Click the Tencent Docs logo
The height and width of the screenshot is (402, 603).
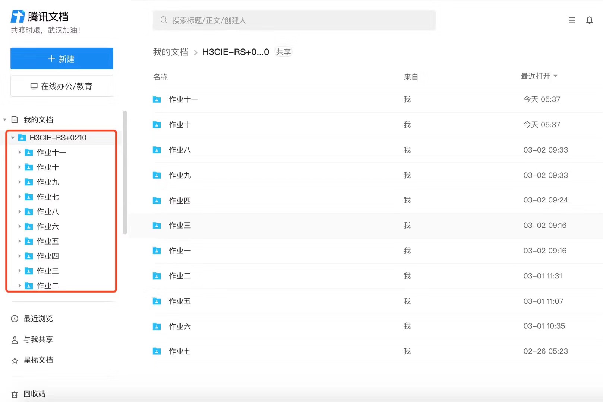40,16
